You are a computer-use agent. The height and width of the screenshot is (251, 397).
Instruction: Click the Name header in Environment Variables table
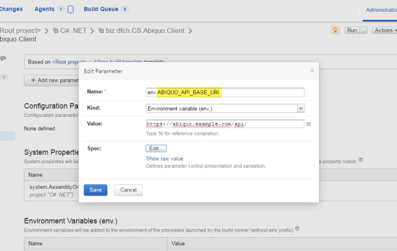pos(35,244)
